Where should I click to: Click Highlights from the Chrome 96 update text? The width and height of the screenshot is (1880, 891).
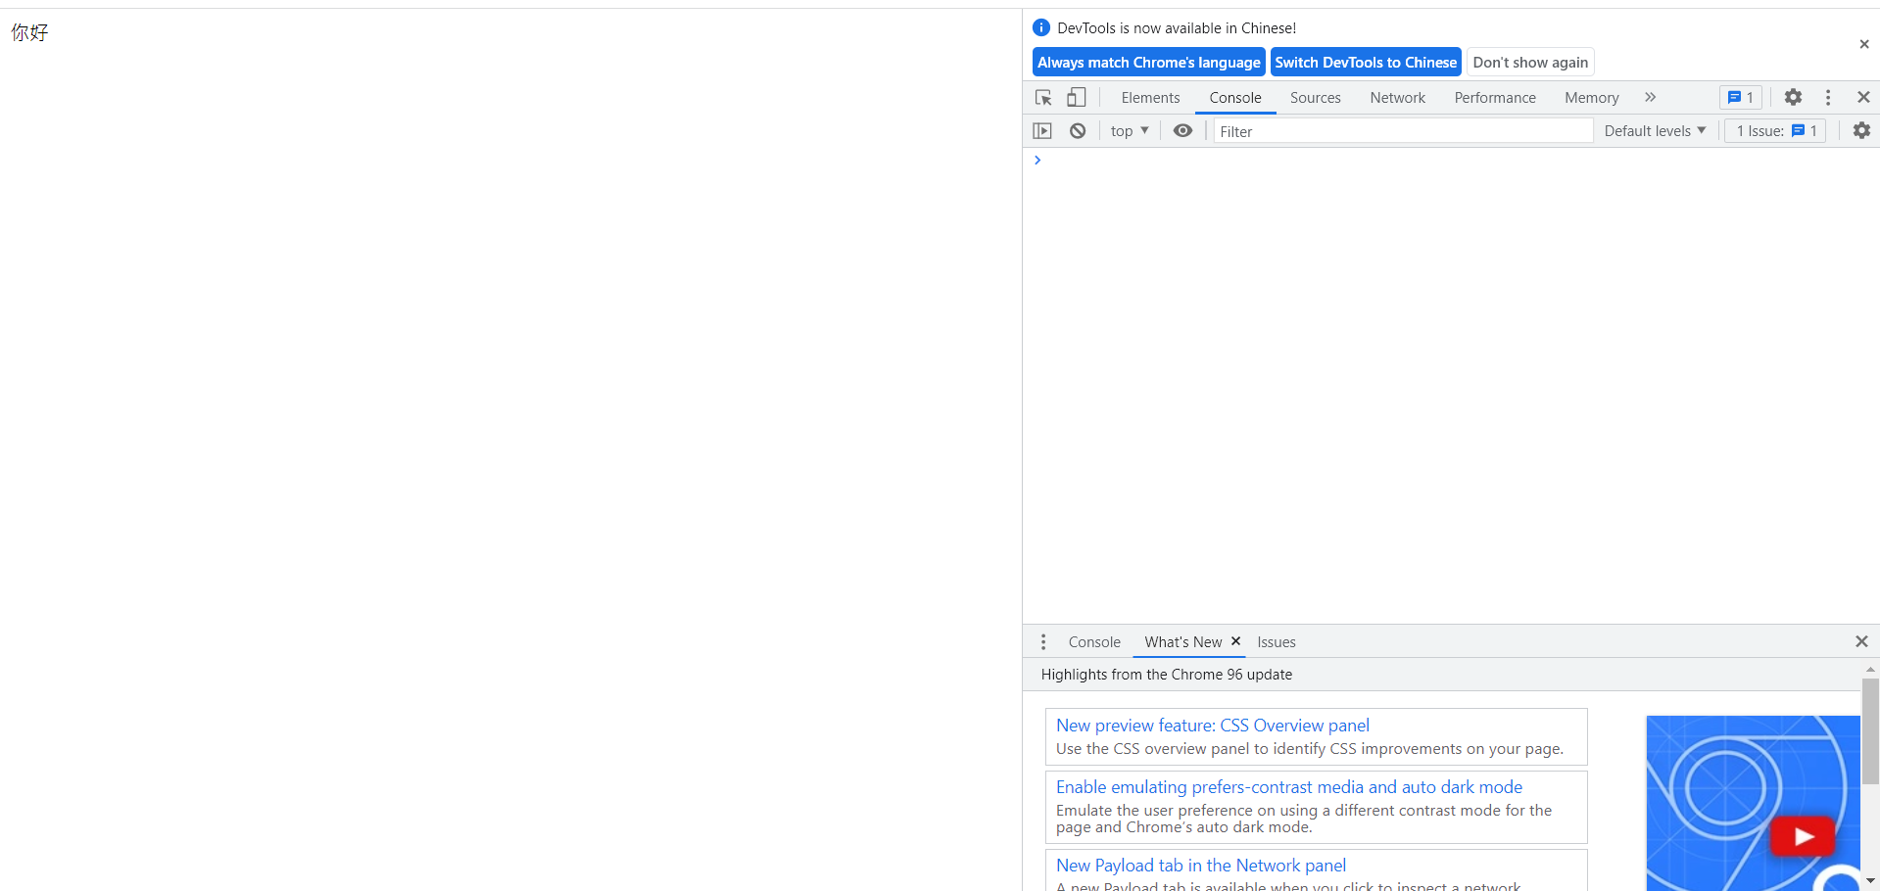[1167, 675]
